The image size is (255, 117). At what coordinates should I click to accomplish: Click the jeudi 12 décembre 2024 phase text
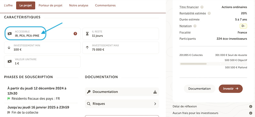[x=37, y=91]
